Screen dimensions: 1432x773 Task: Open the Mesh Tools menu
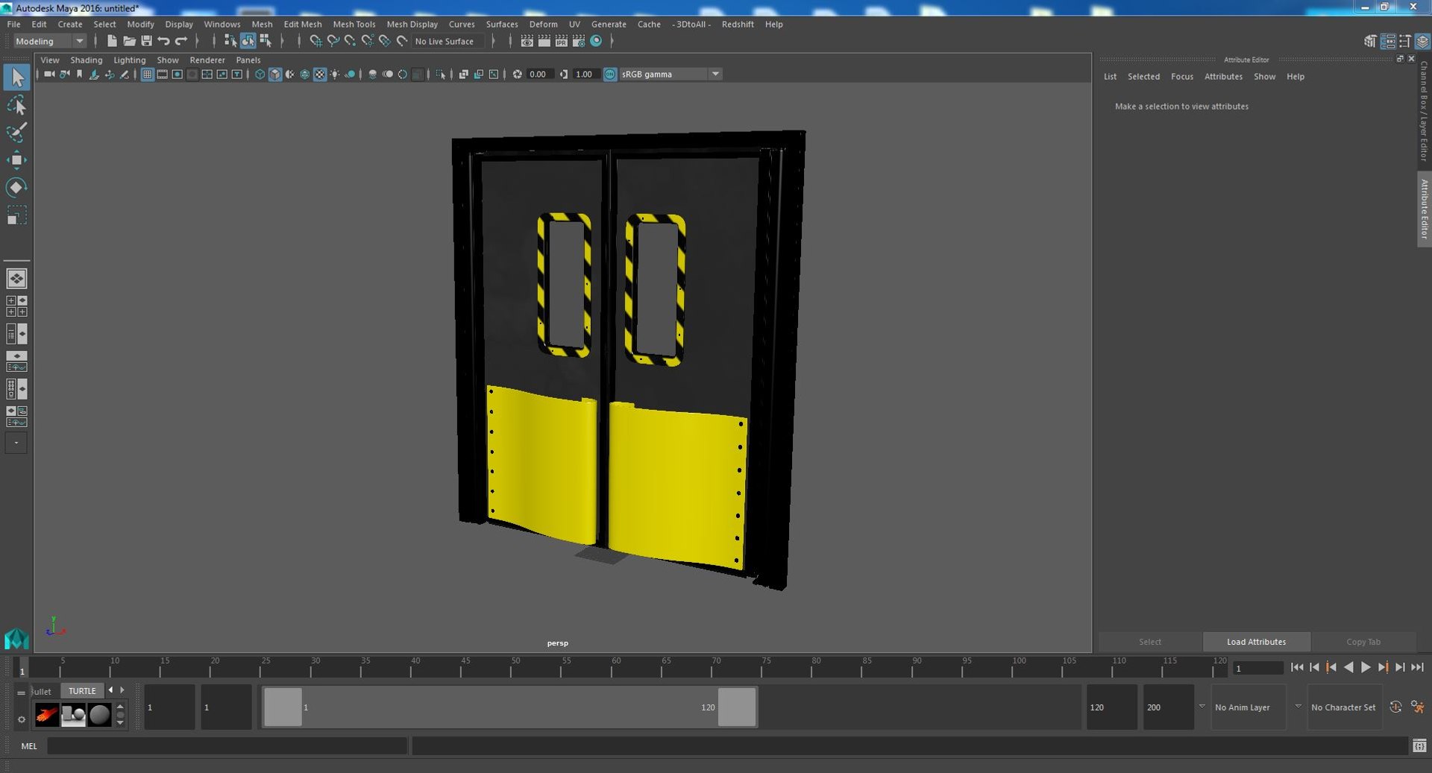[x=354, y=24]
